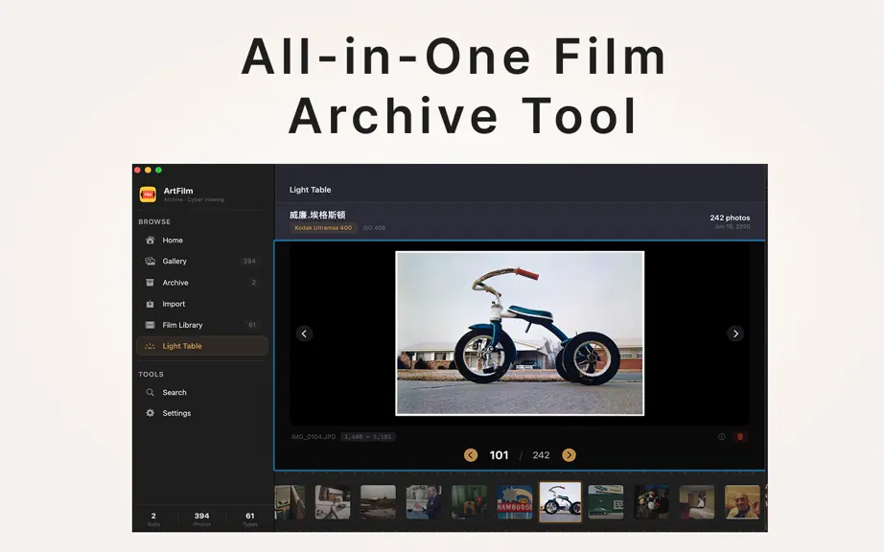Click the Home house icon
This screenshot has height=552, width=884.
[150, 240]
